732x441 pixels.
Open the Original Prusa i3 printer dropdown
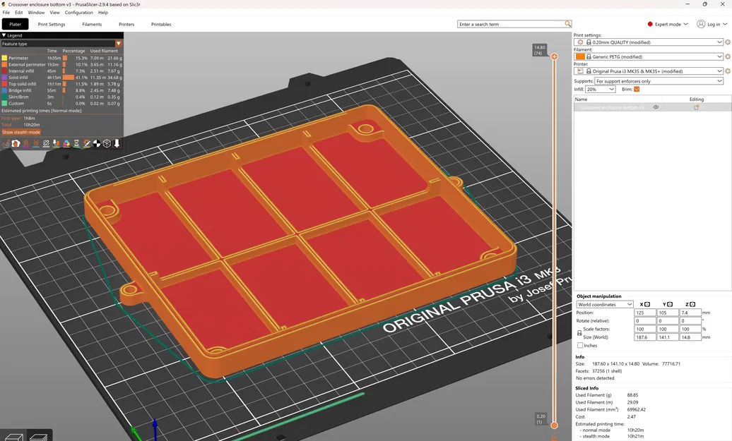[x=649, y=71]
